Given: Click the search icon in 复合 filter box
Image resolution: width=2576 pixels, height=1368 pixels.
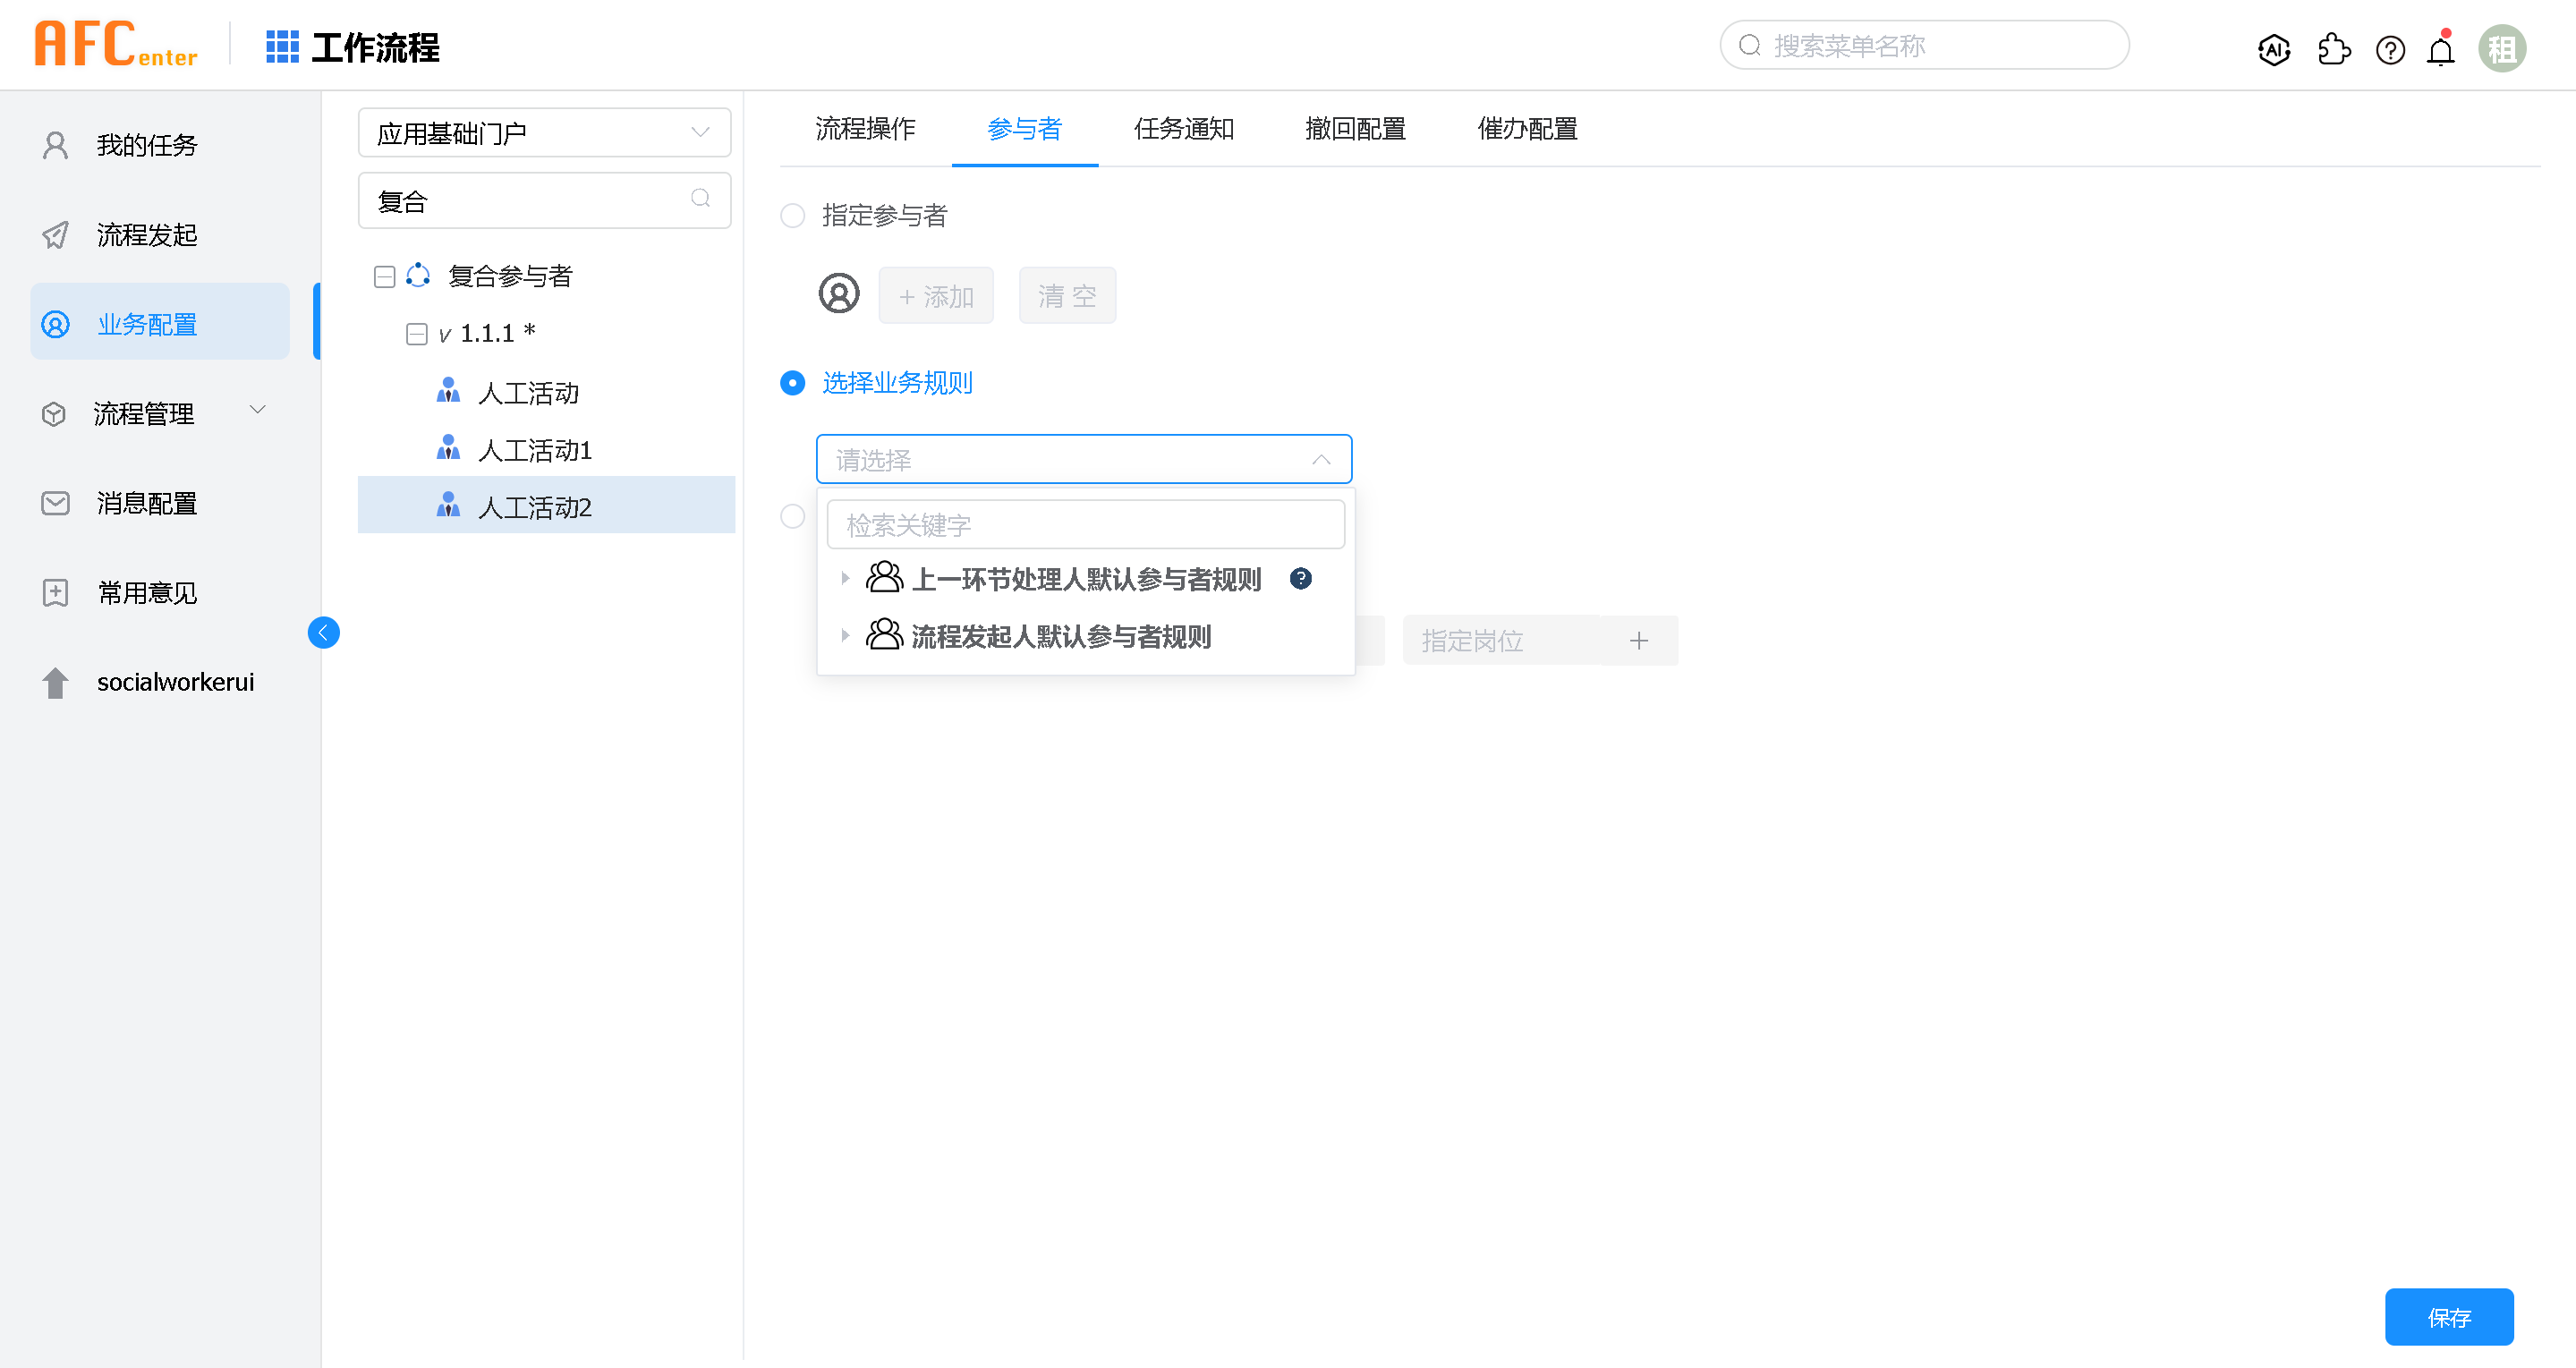Looking at the screenshot, I should tap(701, 199).
